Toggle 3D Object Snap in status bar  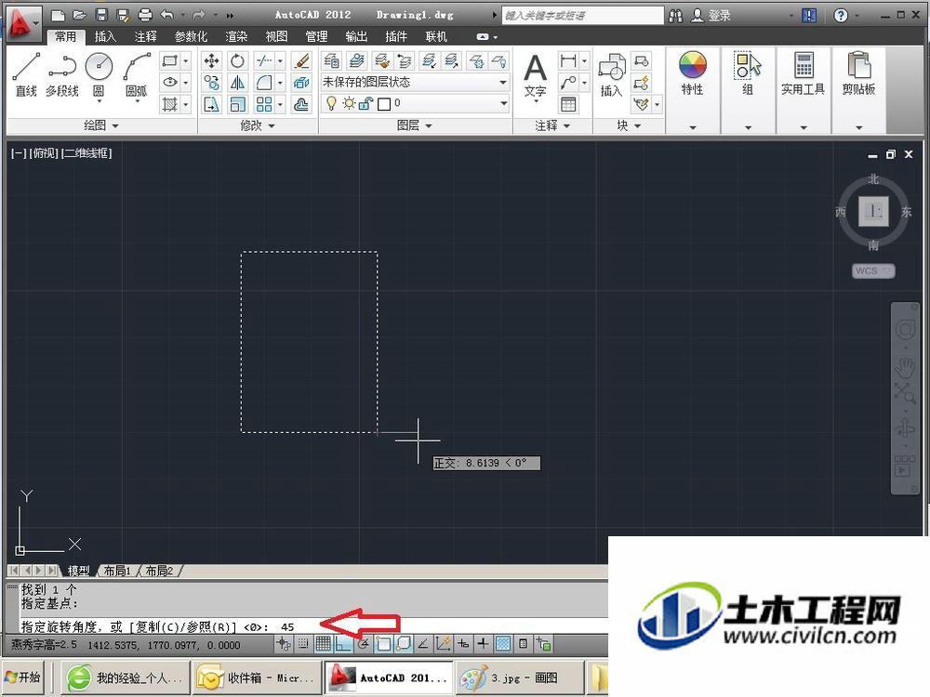[404, 644]
